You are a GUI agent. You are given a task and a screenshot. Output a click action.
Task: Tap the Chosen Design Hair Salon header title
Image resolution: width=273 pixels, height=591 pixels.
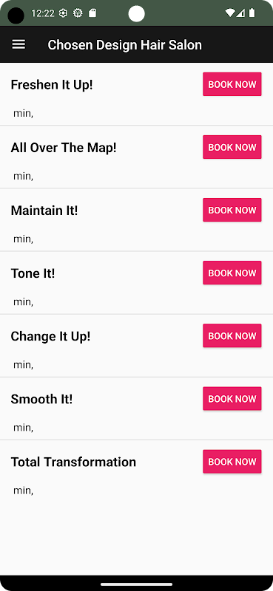(124, 45)
